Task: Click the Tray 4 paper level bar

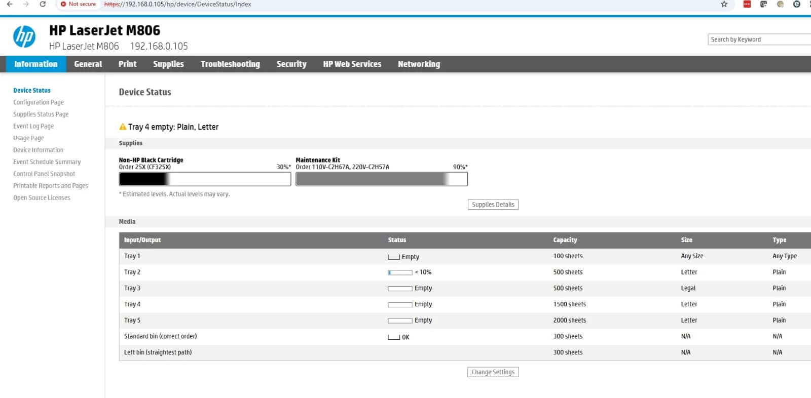Action: click(x=400, y=305)
